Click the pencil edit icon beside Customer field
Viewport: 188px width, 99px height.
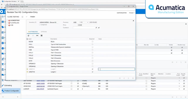(x=99, y=28)
